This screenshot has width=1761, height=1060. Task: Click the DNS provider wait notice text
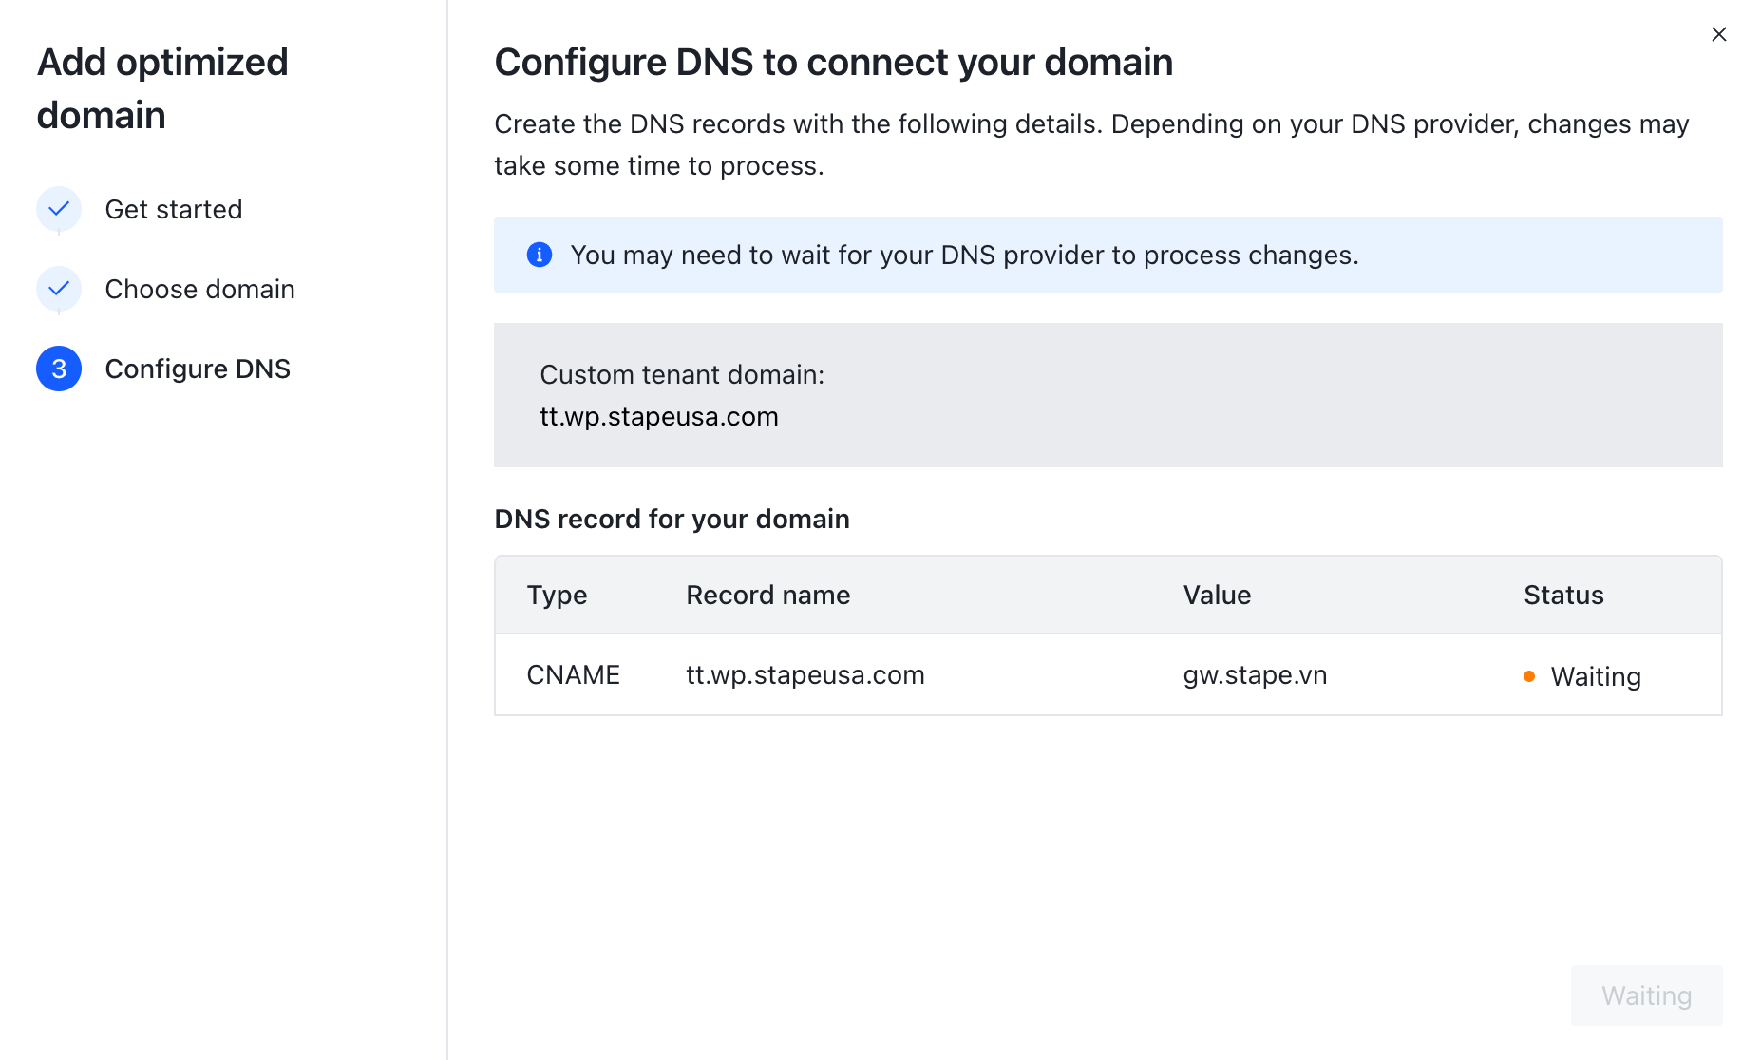[x=965, y=255]
